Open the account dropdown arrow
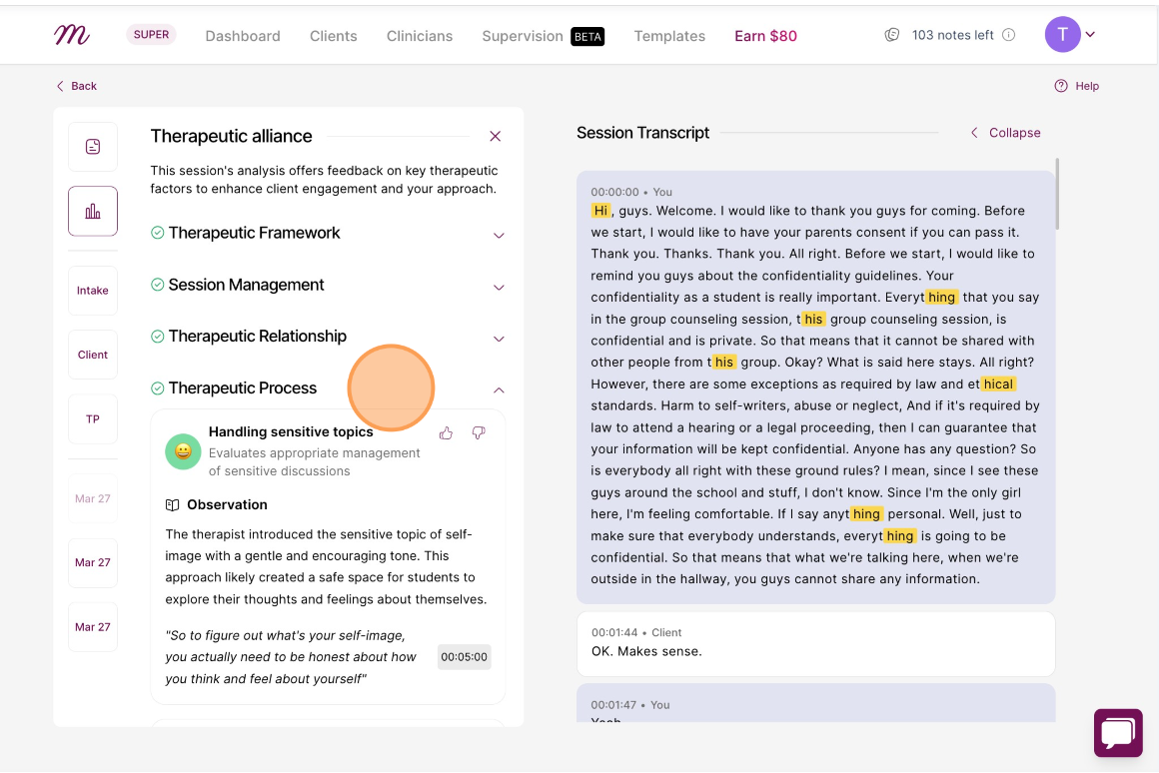The width and height of the screenshot is (1159, 773). coord(1090,35)
